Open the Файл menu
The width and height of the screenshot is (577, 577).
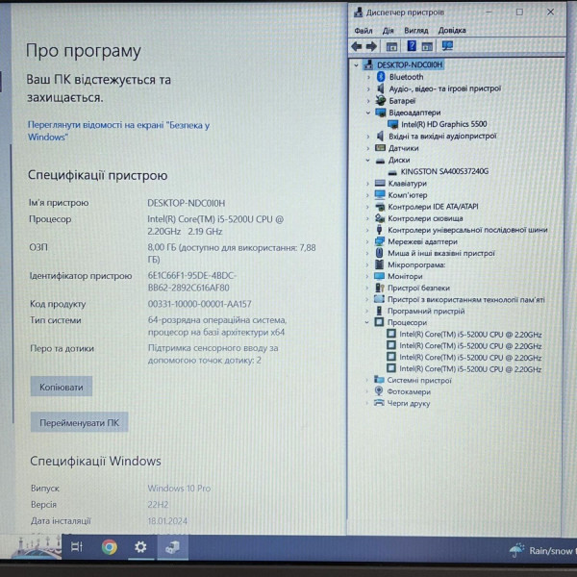tap(364, 31)
